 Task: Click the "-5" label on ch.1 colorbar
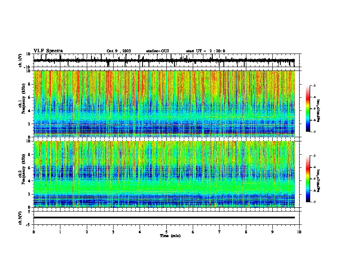click(314, 109)
